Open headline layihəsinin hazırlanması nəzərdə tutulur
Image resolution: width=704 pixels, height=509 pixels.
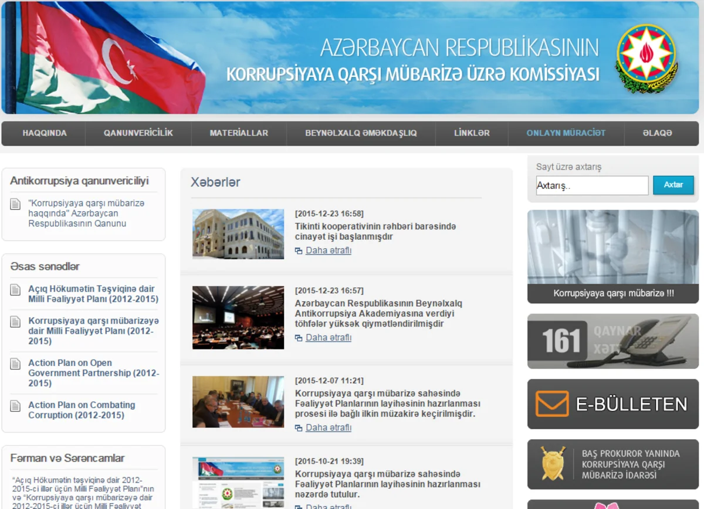pyautogui.click(x=388, y=484)
